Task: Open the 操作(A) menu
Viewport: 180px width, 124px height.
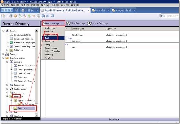Action: coord(45,5)
